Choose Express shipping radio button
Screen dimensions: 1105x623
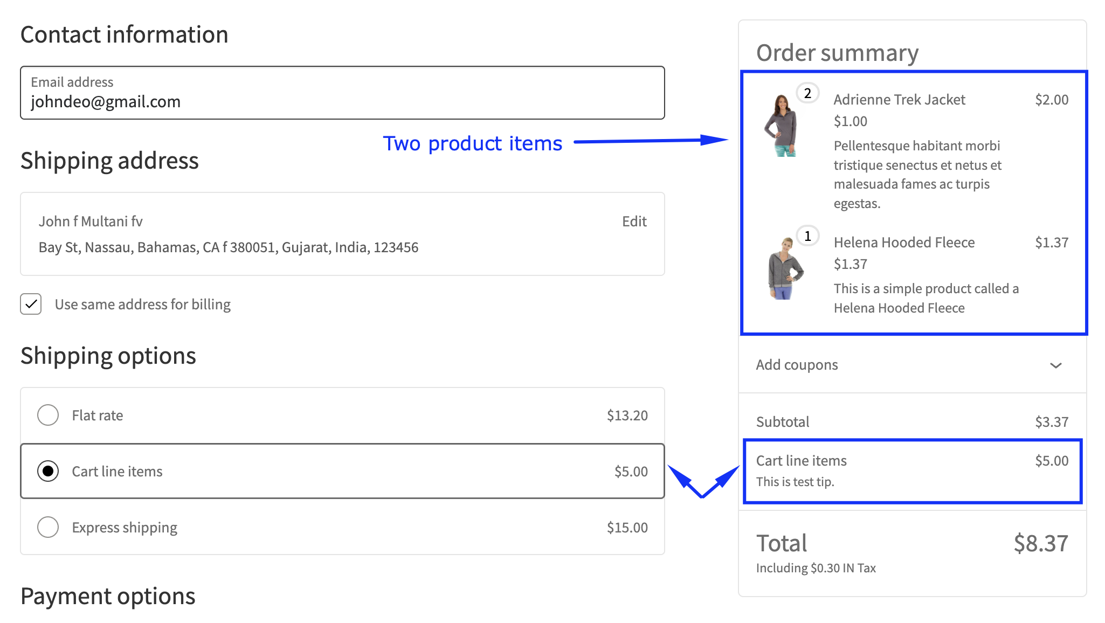coord(48,527)
